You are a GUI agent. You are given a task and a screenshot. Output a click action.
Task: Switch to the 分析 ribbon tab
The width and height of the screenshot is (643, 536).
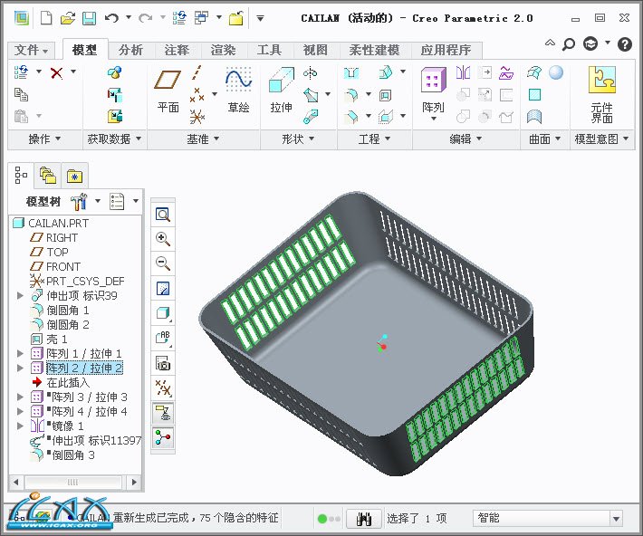(130, 51)
